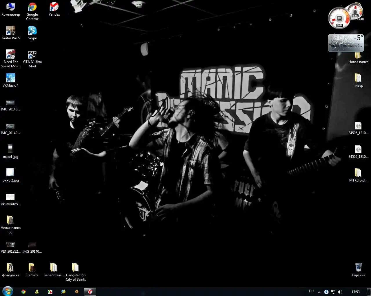Show hidden system tray icons
Viewport: 371px width, 296px height.
319,292
